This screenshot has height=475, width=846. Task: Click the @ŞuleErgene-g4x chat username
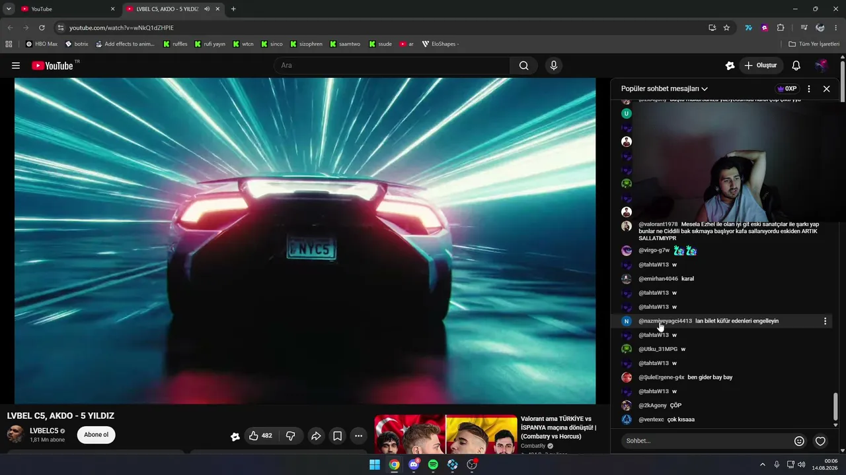pos(661,377)
